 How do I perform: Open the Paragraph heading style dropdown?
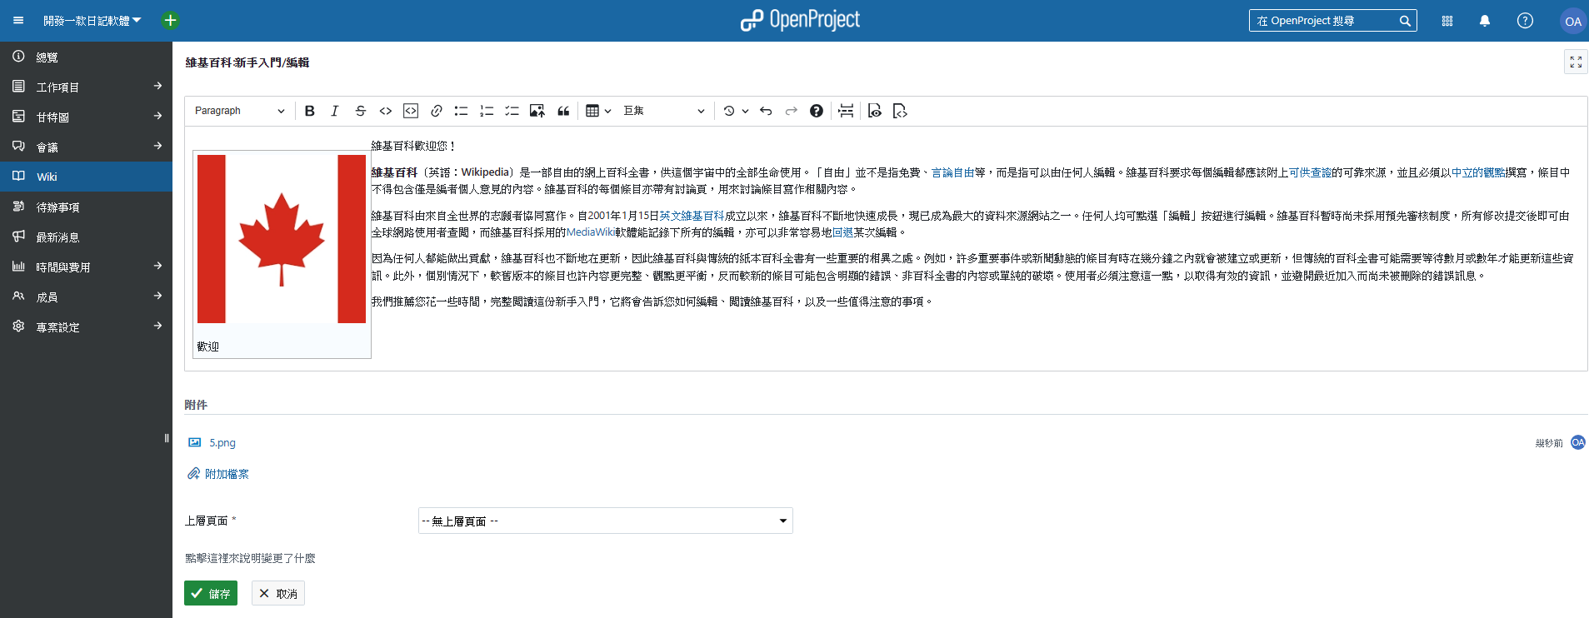tap(240, 111)
